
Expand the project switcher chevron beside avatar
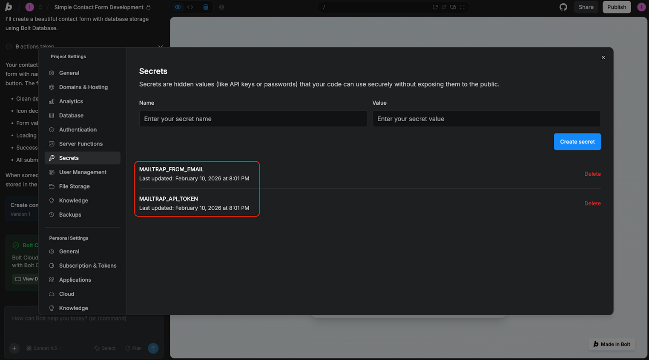[x=40, y=7]
